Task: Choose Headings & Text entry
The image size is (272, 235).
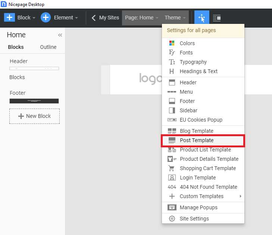Action: coord(203,71)
